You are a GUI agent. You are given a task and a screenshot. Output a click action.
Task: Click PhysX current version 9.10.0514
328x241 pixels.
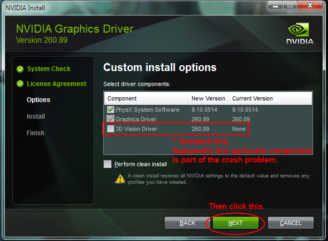coord(245,110)
